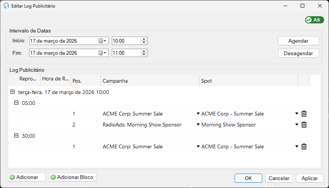This screenshot has height=188, width=329.
Task: Click the green AS status badge
Action: click(x=314, y=20)
